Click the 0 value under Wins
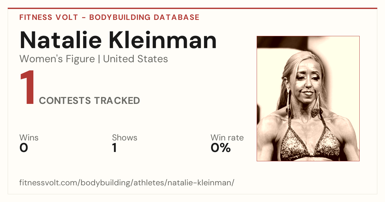Screen dimensions: 385x202 point(24,148)
